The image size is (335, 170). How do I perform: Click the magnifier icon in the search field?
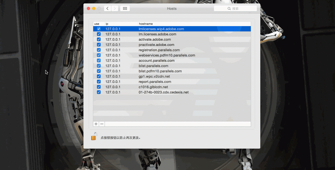point(229,8)
